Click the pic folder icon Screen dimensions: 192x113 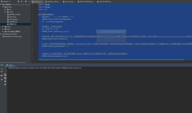8,9
